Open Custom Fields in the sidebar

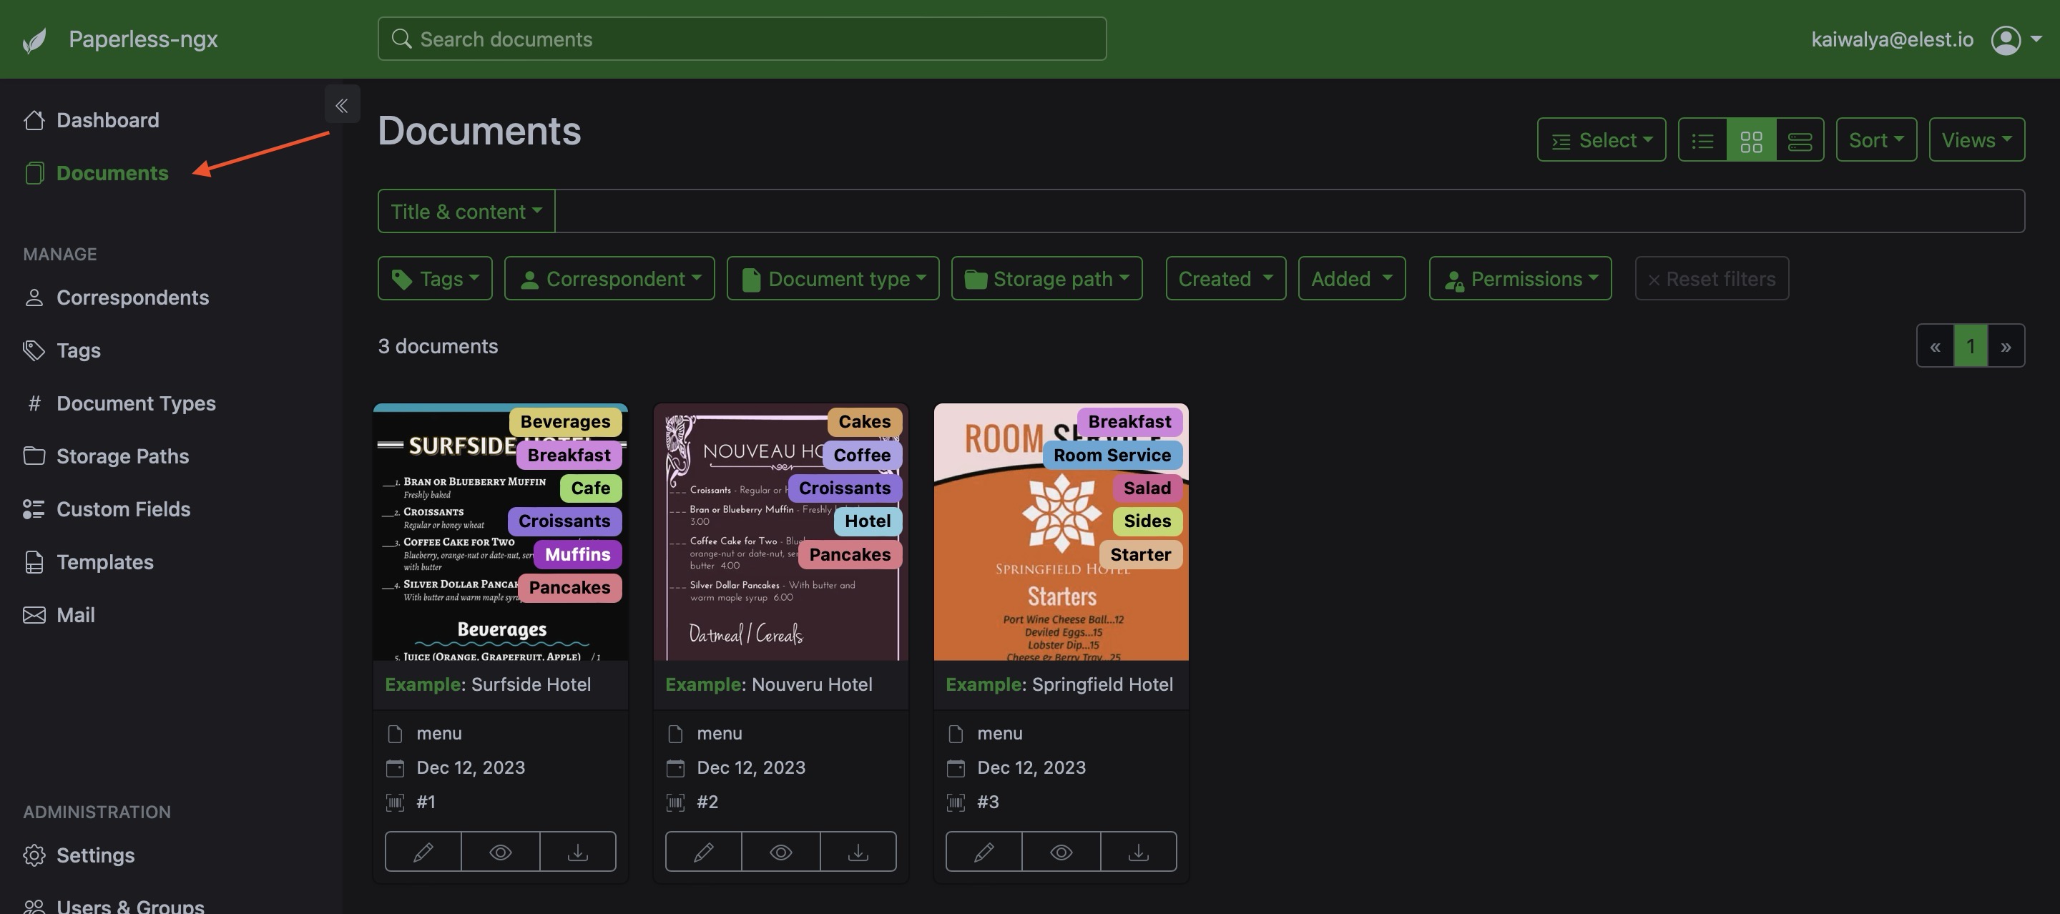pyautogui.click(x=123, y=509)
